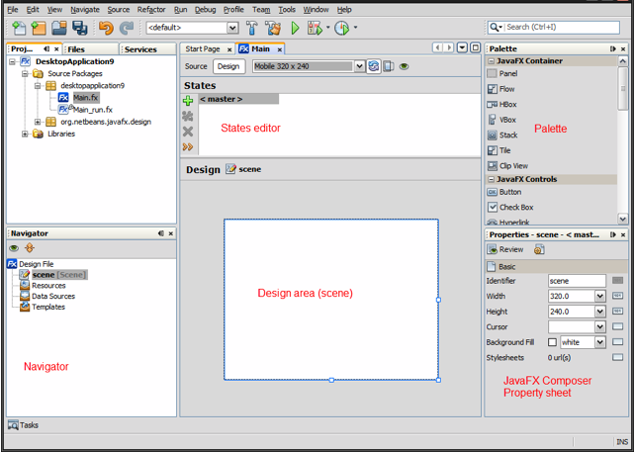Click the New Project toolbar icon
This screenshot has height=452, width=635.
click(39, 28)
